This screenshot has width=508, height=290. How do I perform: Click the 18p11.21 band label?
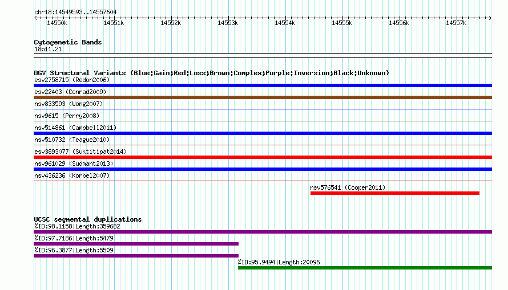[x=48, y=49]
